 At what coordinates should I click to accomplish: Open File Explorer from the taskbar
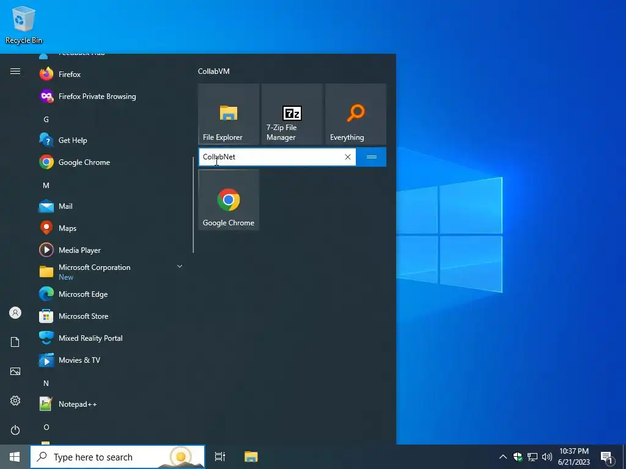coord(251,457)
